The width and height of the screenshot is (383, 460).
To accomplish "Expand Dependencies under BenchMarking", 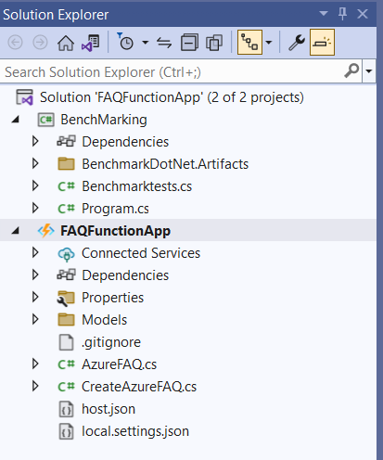I will pyautogui.click(x=35, y=141).
